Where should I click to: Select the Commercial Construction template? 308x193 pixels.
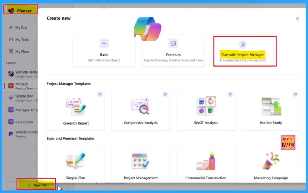206,164
